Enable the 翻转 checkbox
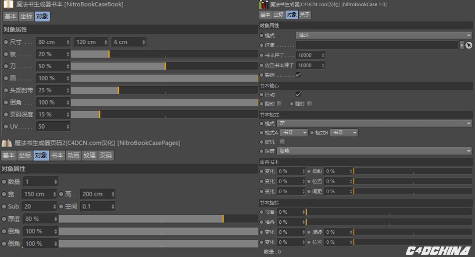The image size is (475, 257). point(309,104)
